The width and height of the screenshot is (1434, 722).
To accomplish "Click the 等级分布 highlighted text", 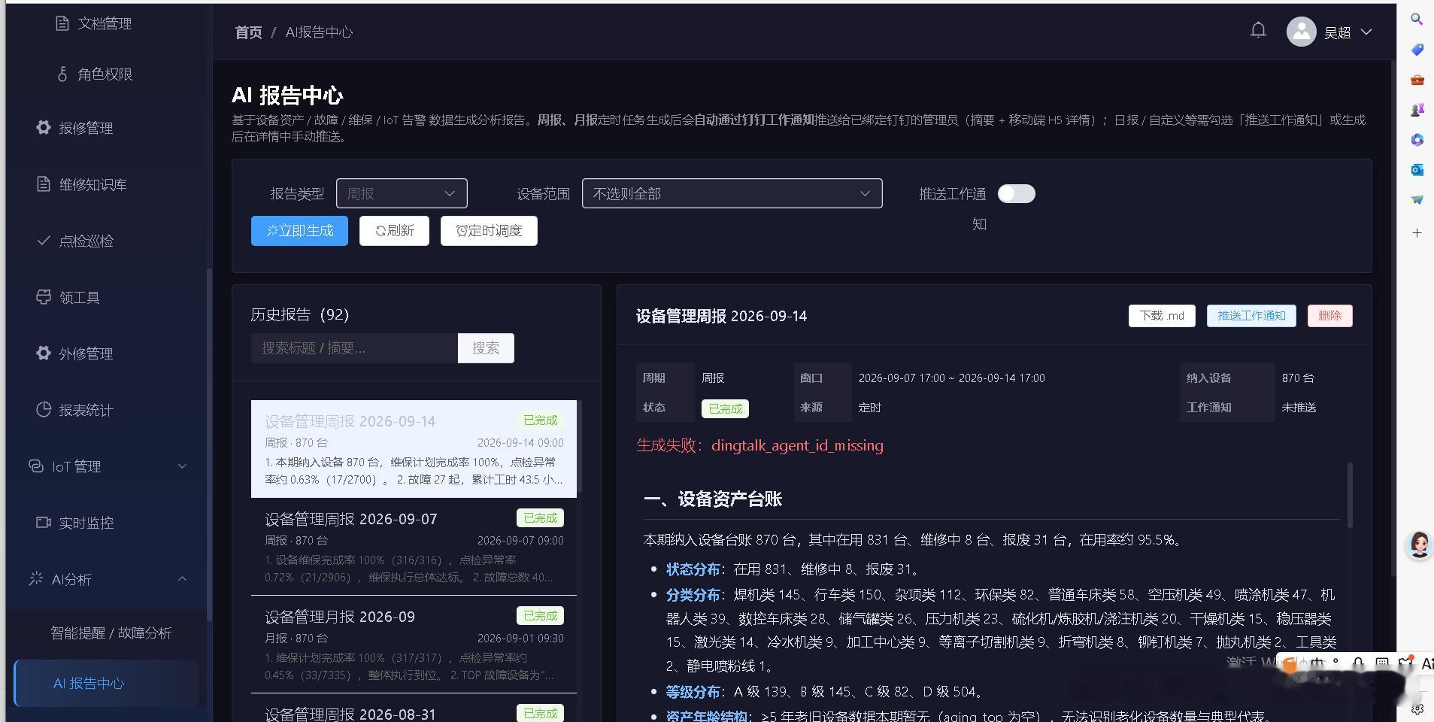I will [693, 692].
